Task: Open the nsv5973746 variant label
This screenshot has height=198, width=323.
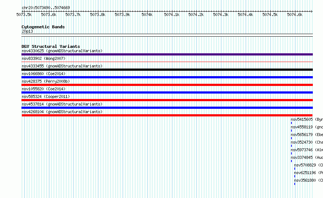Action: pyautogui.click(x=307, y=150)
